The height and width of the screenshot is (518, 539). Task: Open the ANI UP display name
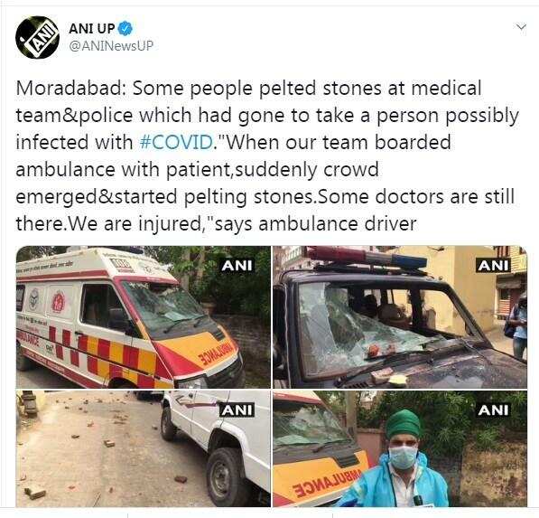coord(91,28)
